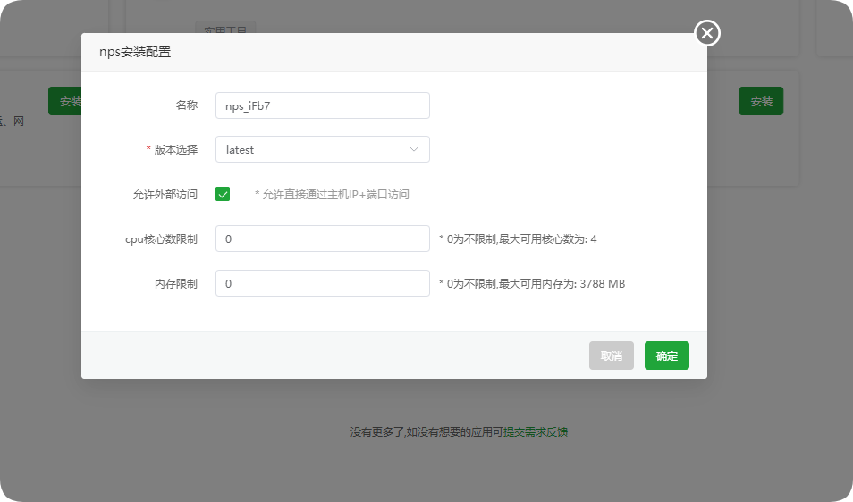Open the 版本选择 dropdown showing latest
Viewport: 853px width, 502px height.
[323, 149]
